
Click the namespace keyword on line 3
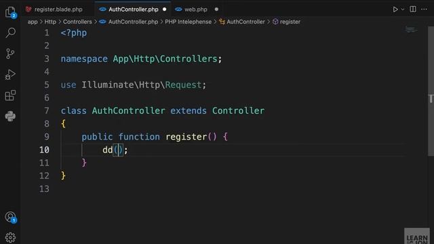click(84, 59)
